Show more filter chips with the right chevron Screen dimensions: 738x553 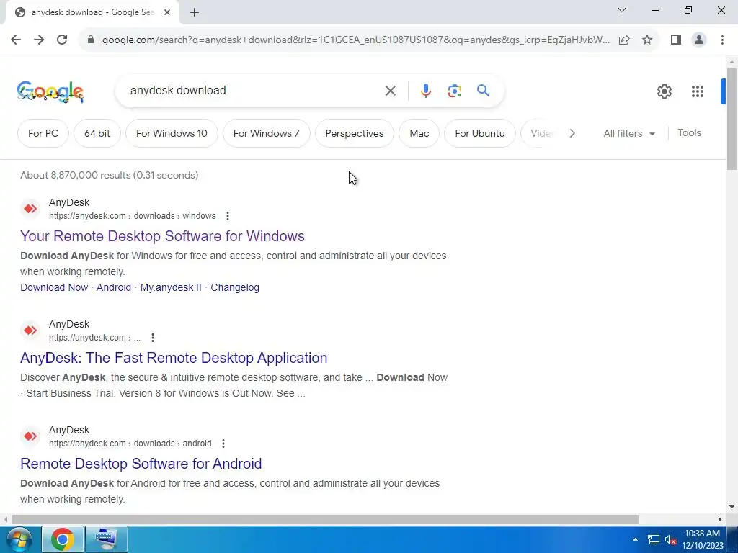point(572,133)
